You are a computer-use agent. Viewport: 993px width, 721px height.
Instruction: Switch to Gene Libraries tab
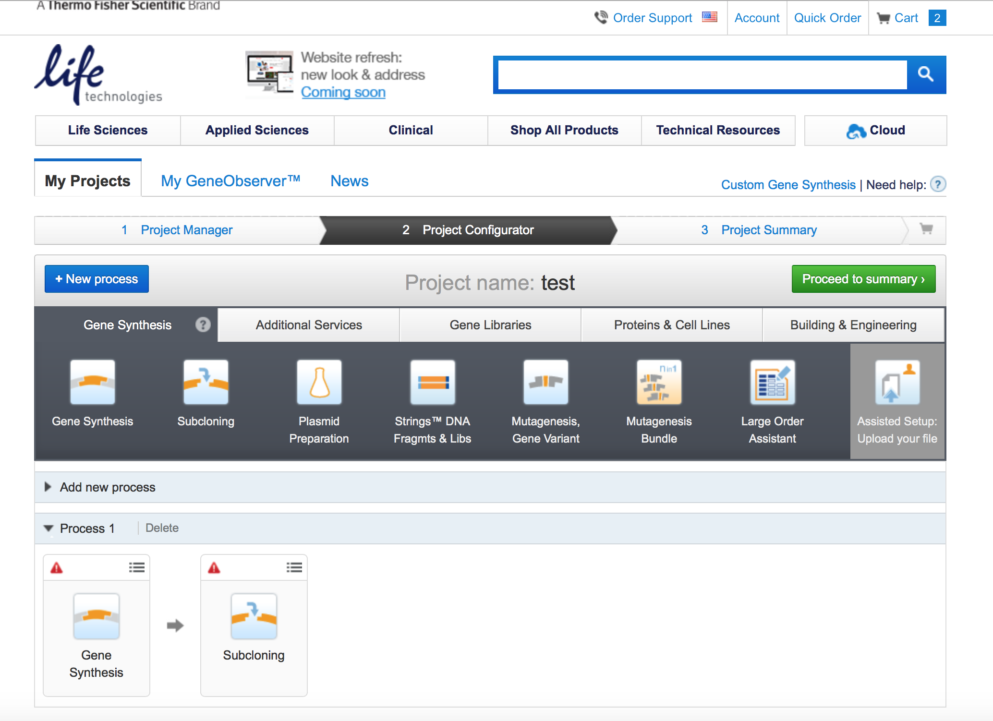(x=490, y=325)
